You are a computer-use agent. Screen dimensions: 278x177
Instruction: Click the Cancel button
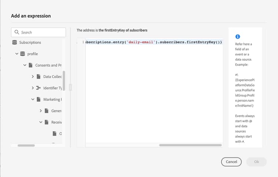(231, 162)
